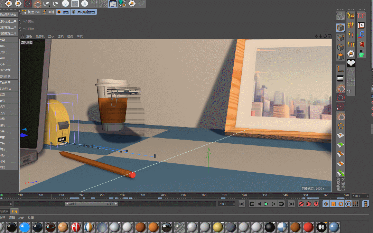The height and width of the screenshot is (233, 373).
Task: Select the yellow material sphere
Action: pos(218,227)
